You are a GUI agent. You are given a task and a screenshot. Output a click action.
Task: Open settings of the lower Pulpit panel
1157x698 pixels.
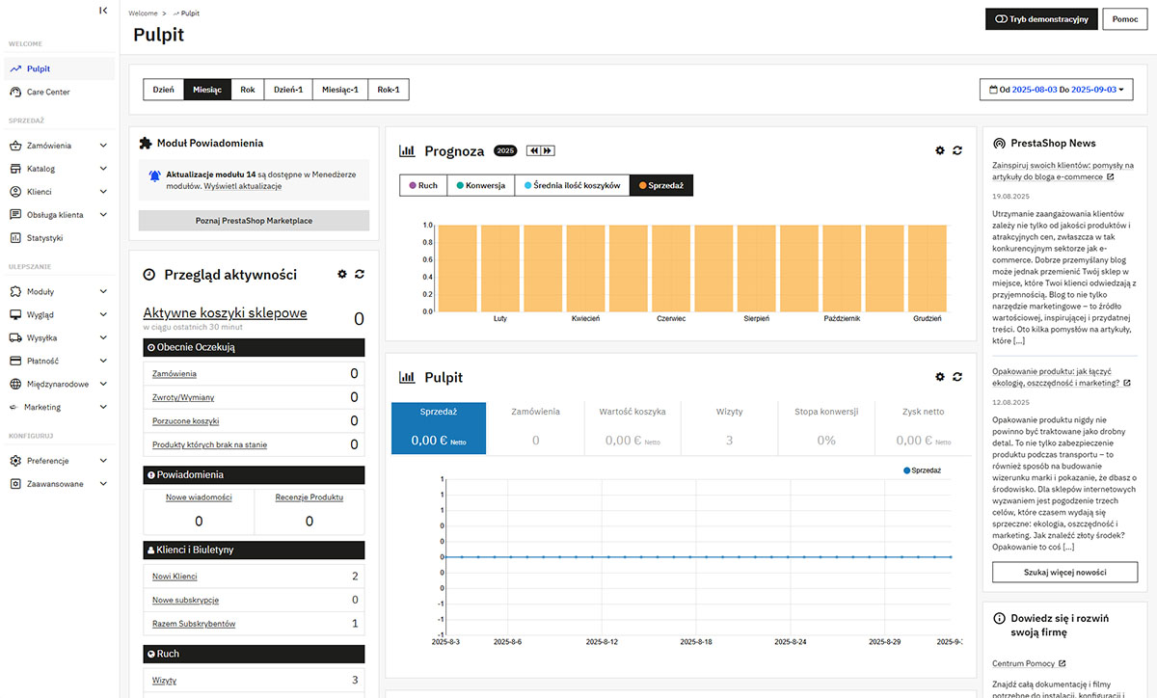pos(940,377)
